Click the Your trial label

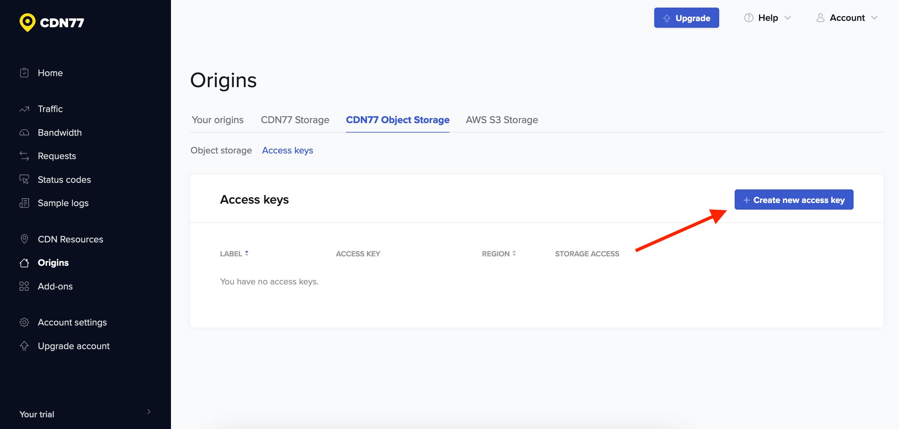[37, 414]
